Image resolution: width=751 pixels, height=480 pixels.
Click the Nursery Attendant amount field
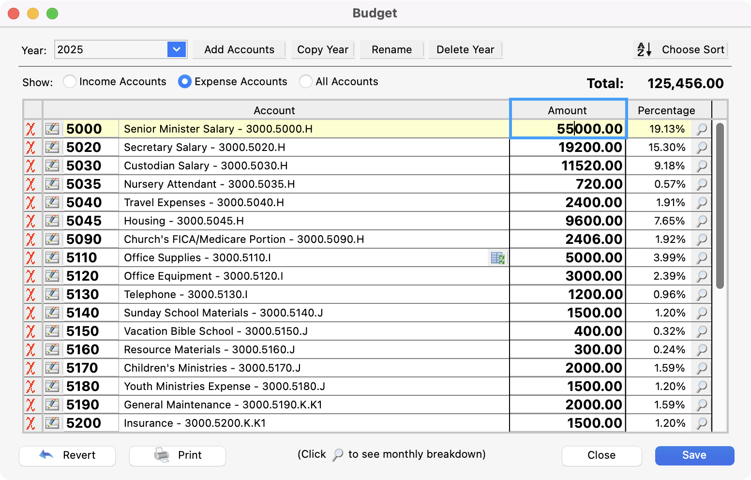(x=567, y=184)
